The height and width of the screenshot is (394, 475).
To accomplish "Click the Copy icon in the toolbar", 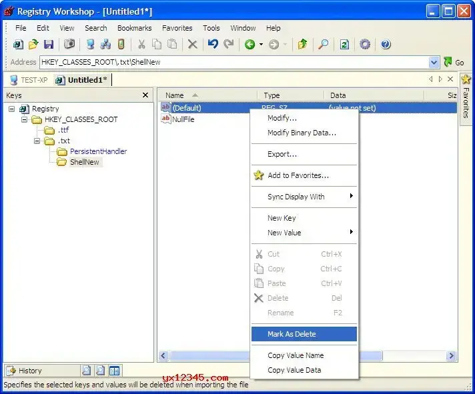I will [157, 45].
